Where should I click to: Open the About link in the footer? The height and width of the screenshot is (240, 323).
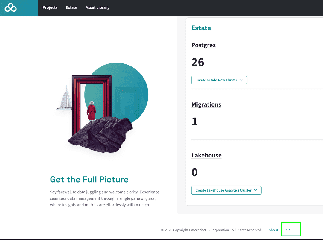point(273,230)
